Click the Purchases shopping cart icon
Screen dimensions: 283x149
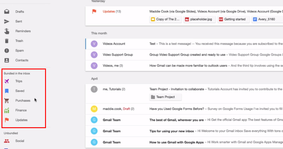(x=7, y=101)
